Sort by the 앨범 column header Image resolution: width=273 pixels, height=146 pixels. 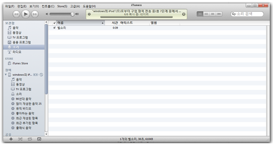click(165, 23)
